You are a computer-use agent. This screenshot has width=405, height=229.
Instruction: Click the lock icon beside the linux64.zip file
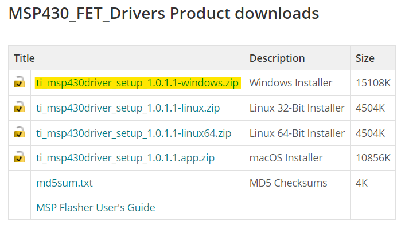coord(20,133)
